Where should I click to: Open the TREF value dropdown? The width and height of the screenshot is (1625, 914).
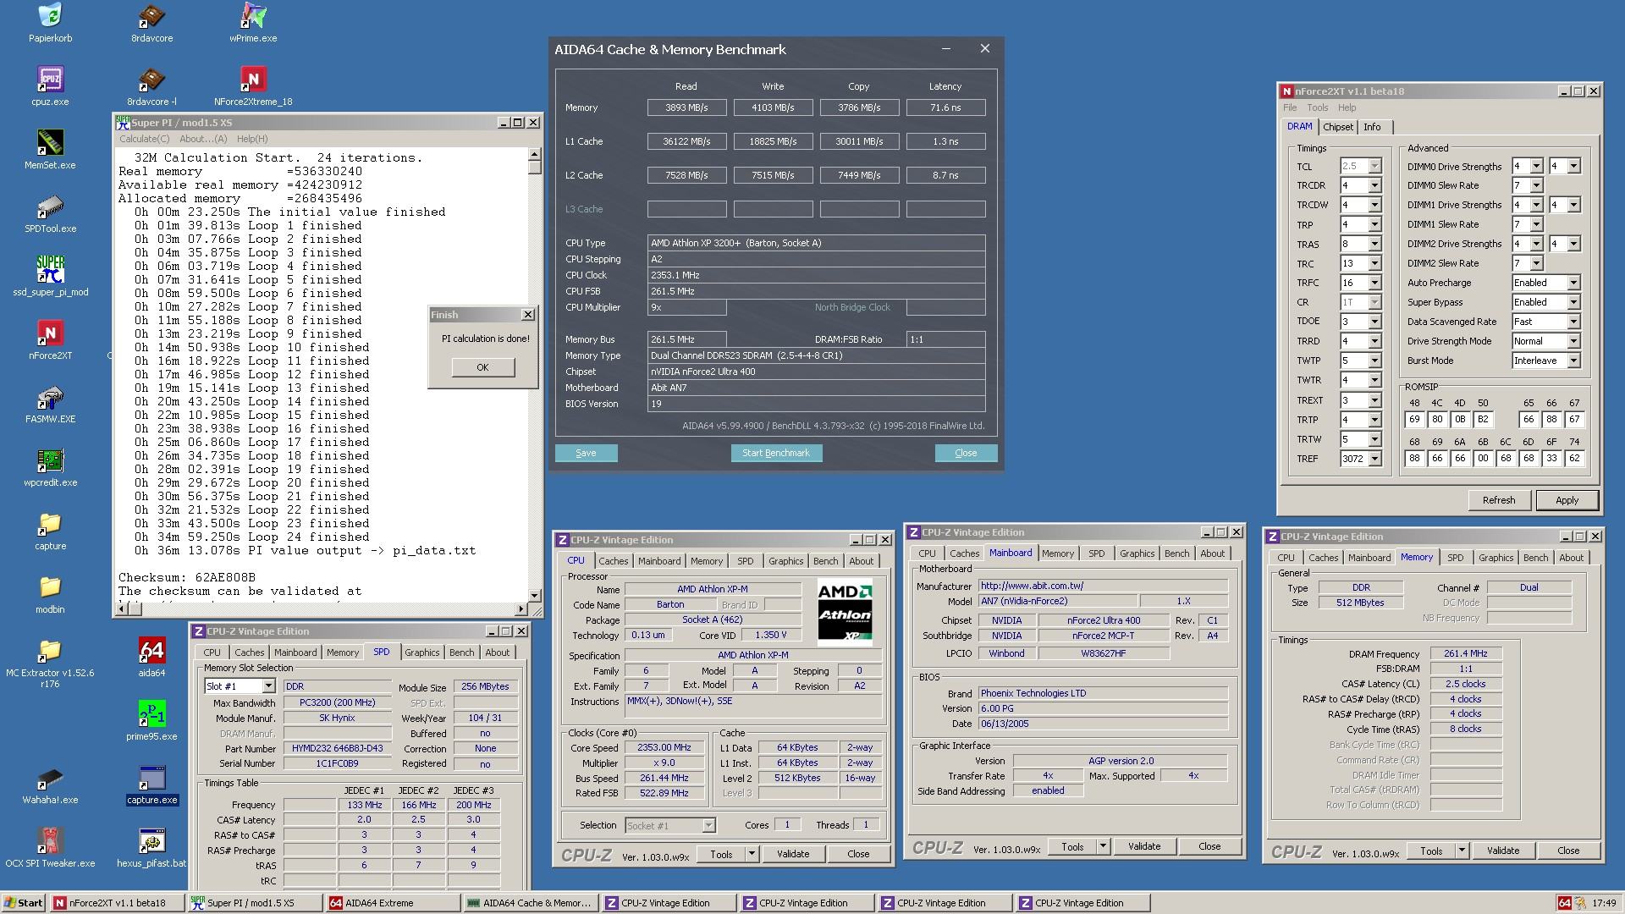click(x=1374, y=458)
